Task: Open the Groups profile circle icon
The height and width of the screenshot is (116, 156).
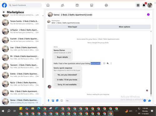Action: coord(106,5)
